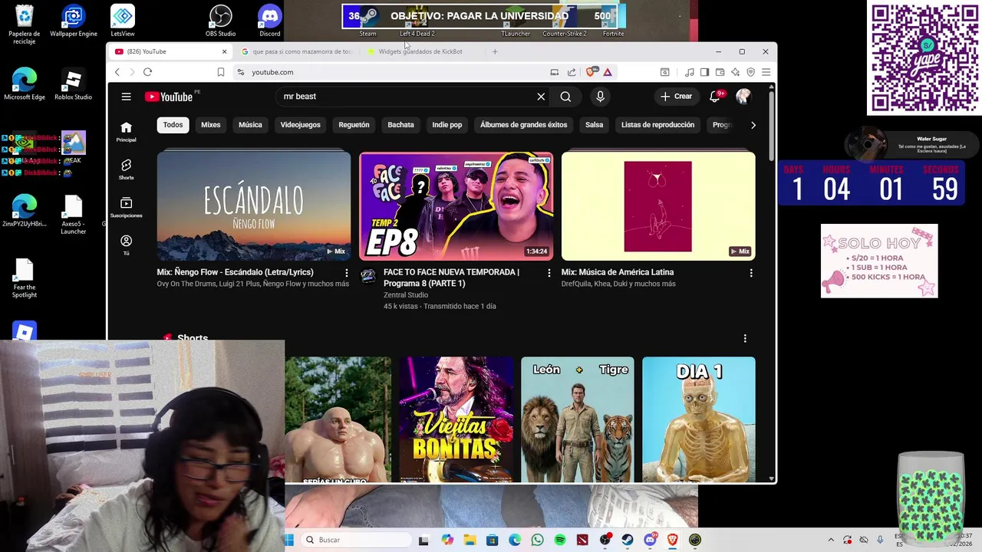
Task: Start voice search with the microphone icon
Action: pos(600,97)
